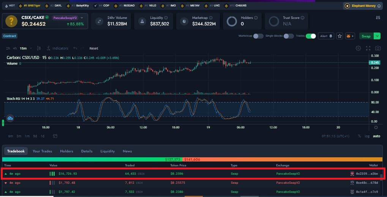Select hot token #10 CHEERS
387x197 pixels.
(x=236, y=5)
